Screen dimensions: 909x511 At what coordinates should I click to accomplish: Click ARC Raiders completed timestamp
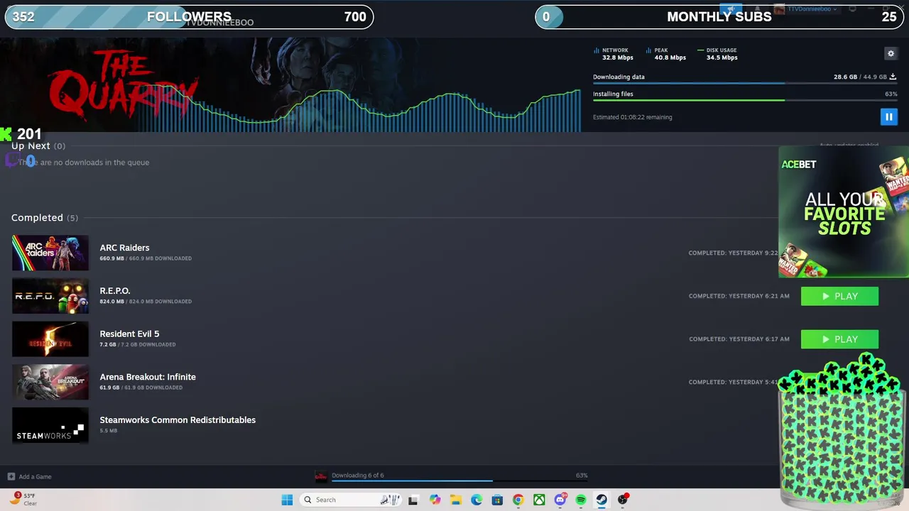tap(733, 253)
